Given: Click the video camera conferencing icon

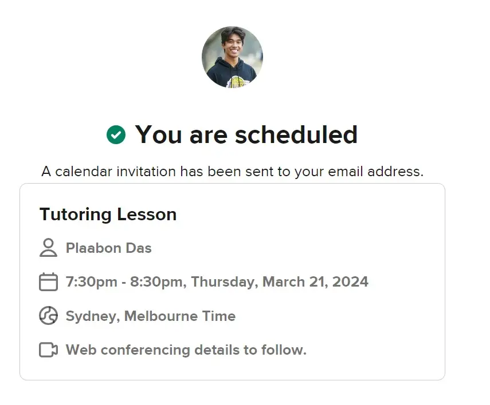Looking at the screenshot, I should [x=49, y=350].
